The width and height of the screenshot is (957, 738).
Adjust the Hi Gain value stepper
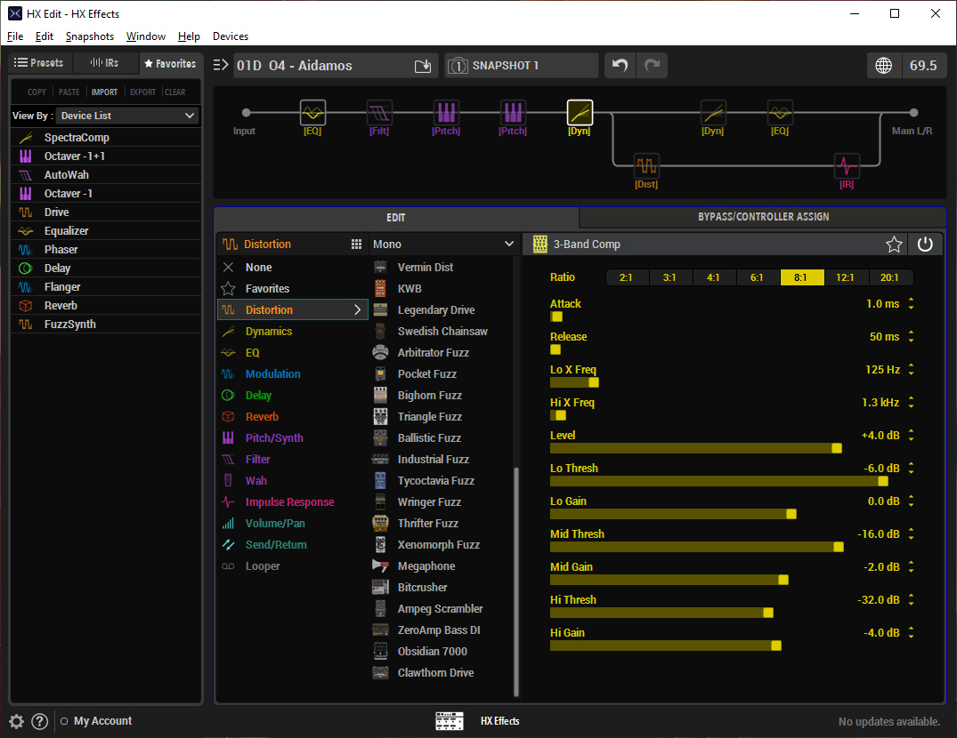[912, 632]
